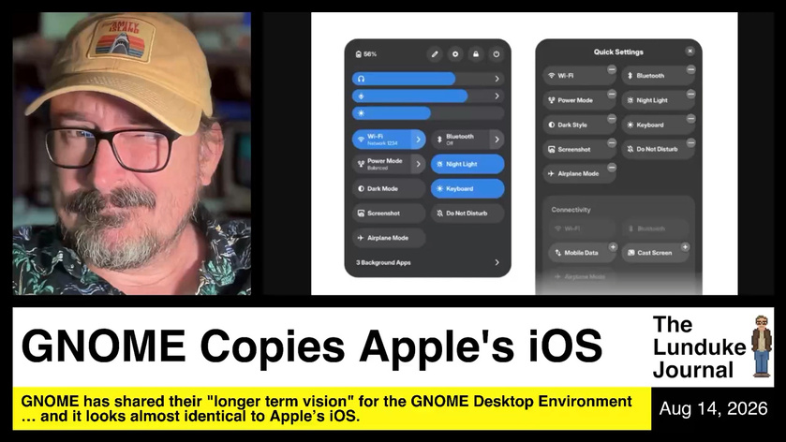
Task: Toggle Power Mode Balanced tile
Action: [381, 164]
